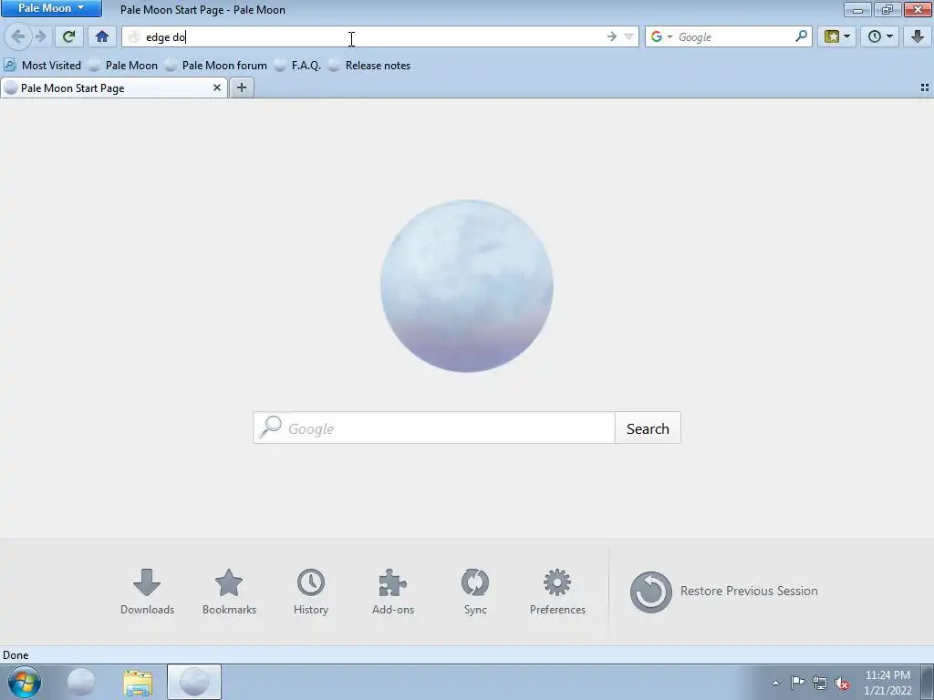Show hidden system tray icons

pos(775,683)
